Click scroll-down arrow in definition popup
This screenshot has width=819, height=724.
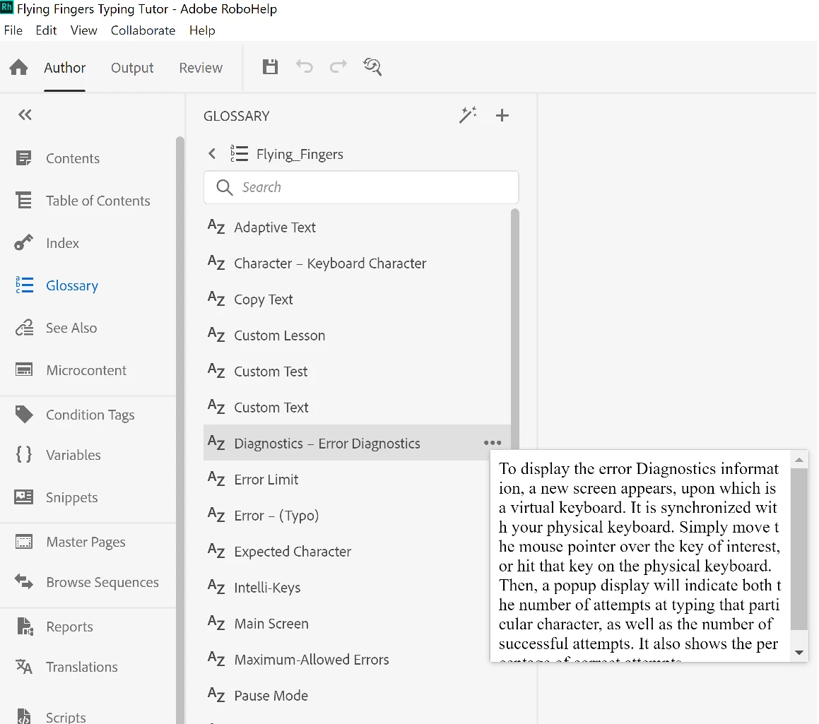click(799, 653)
